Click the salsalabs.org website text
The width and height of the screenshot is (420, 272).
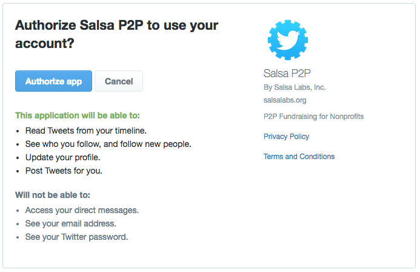[285, 100]
